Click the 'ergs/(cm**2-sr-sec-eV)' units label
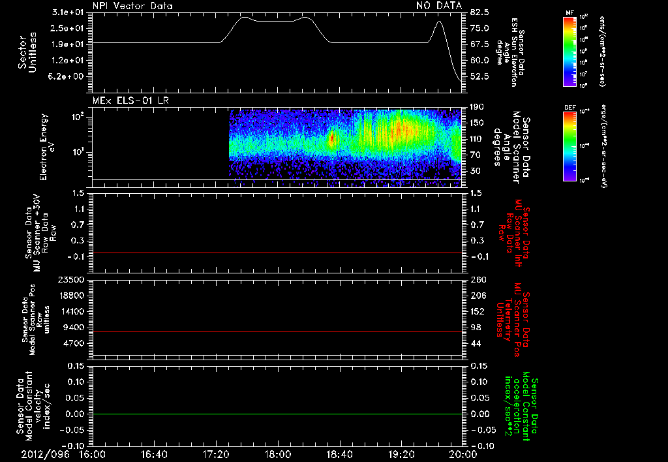 [603, 146]
